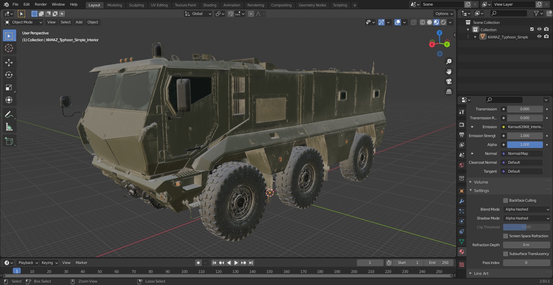Viewport: 553px width, 285px height.
Task: Open Playback dropdown in timeline
Action: pyautogui.click(x=28, y=263)
